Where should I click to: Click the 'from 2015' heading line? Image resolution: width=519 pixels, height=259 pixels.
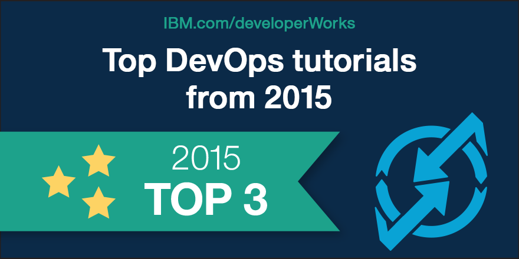pos(259,98)
